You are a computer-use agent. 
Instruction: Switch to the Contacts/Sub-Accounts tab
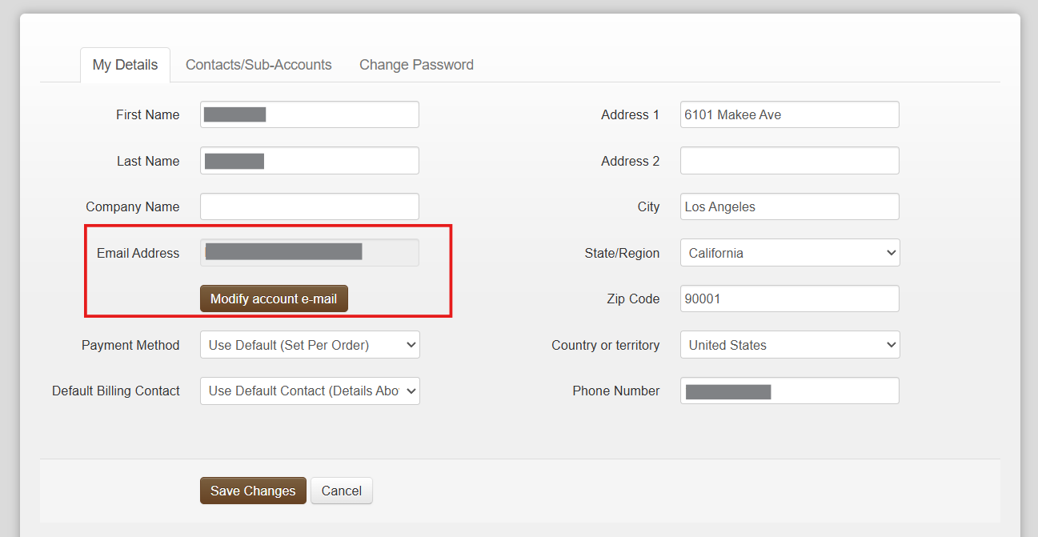[258, 65]
